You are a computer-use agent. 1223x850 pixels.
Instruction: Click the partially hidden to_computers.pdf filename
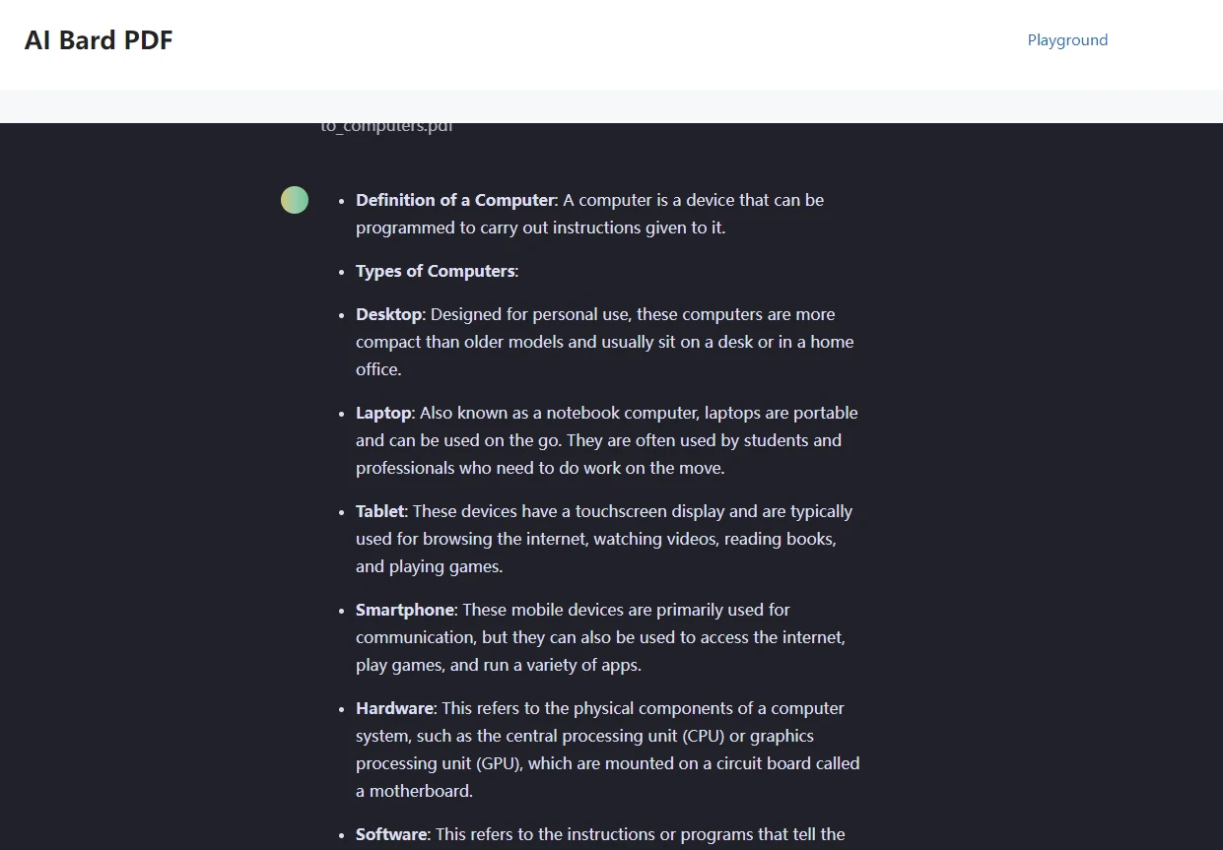pyautogui.click(x=386, y=127)
